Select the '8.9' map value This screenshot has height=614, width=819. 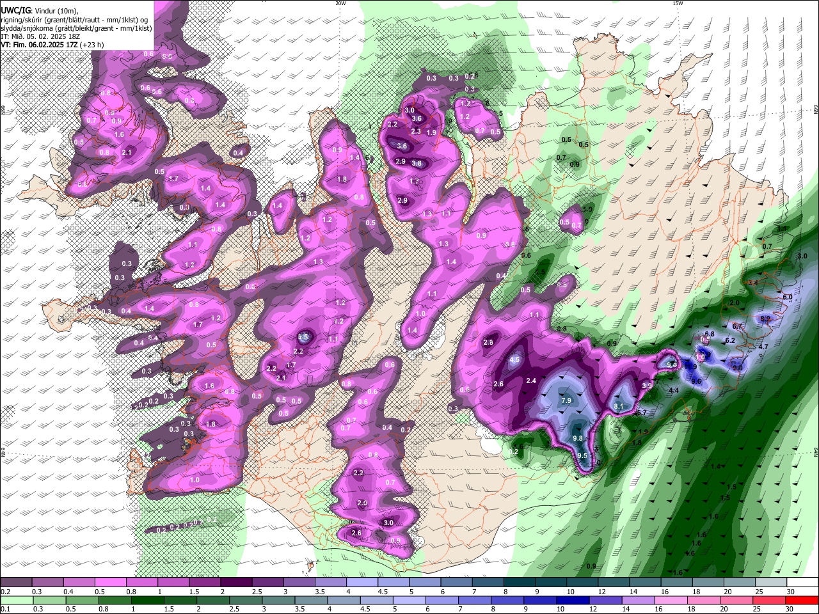765,318
